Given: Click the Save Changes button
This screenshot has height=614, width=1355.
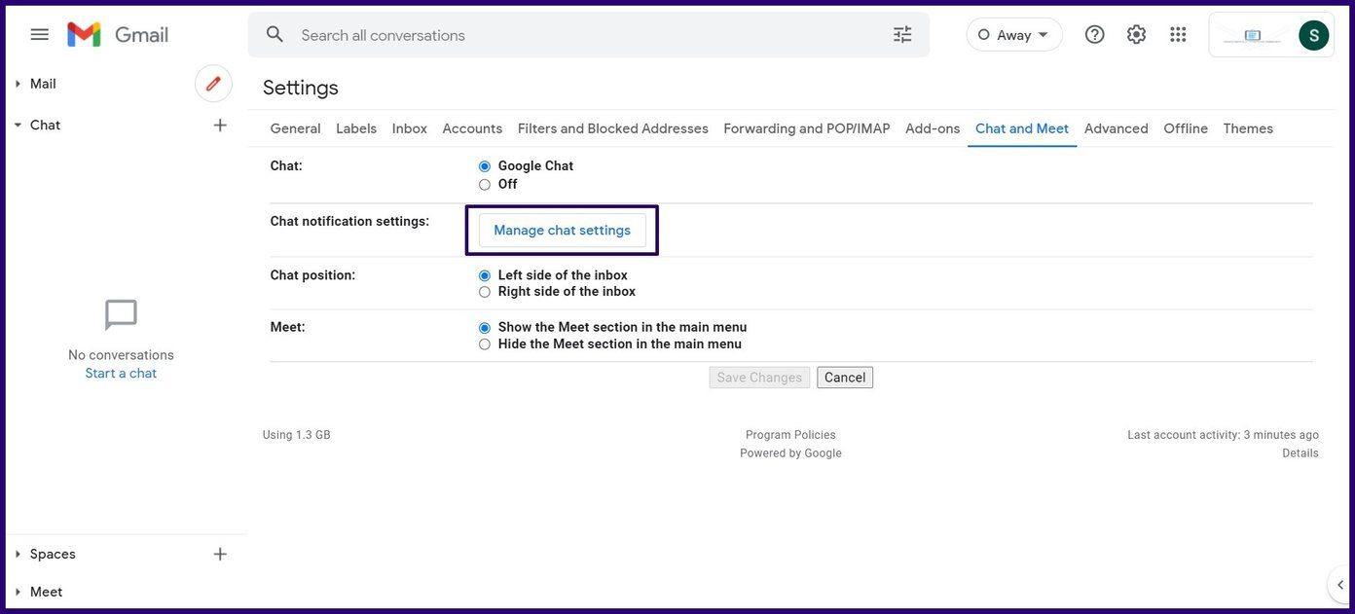Looking at the screenshot, I should (759, 378).
